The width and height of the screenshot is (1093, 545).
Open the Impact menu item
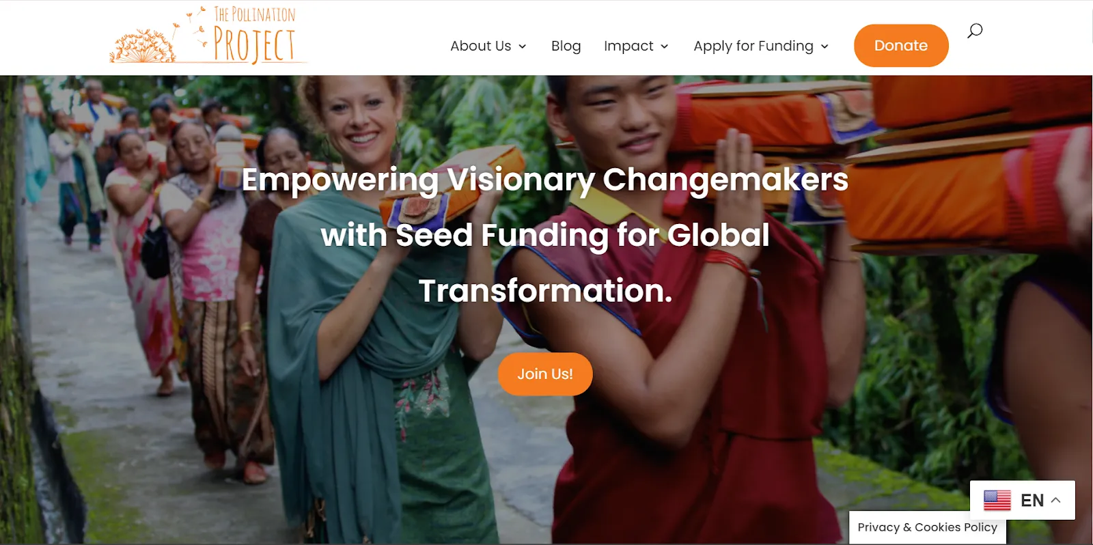pyautogui.click(x=628, y=46)
